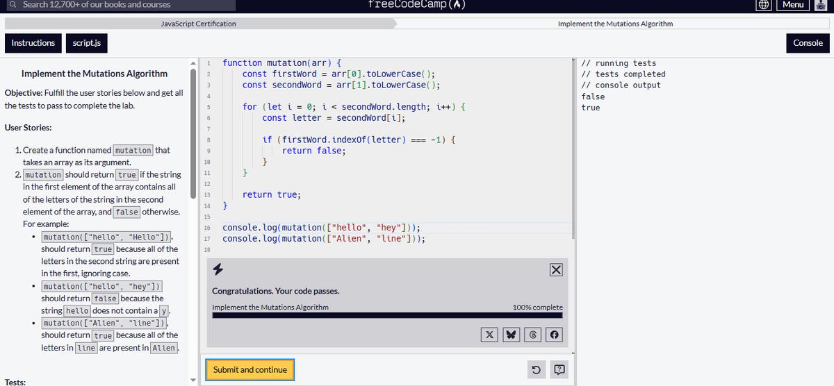Open the language selector globe icon

764,4
